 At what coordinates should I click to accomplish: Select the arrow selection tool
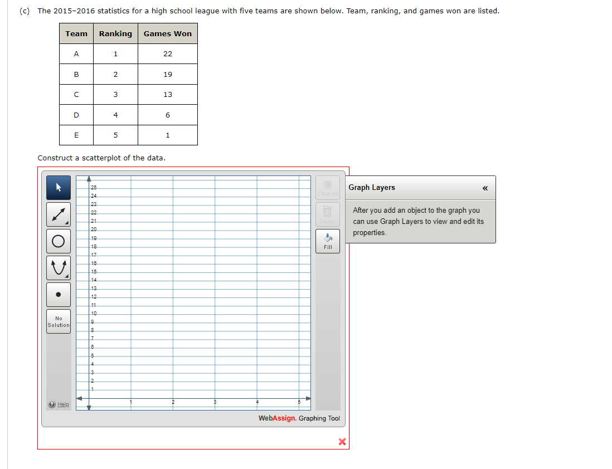(59, 188)
